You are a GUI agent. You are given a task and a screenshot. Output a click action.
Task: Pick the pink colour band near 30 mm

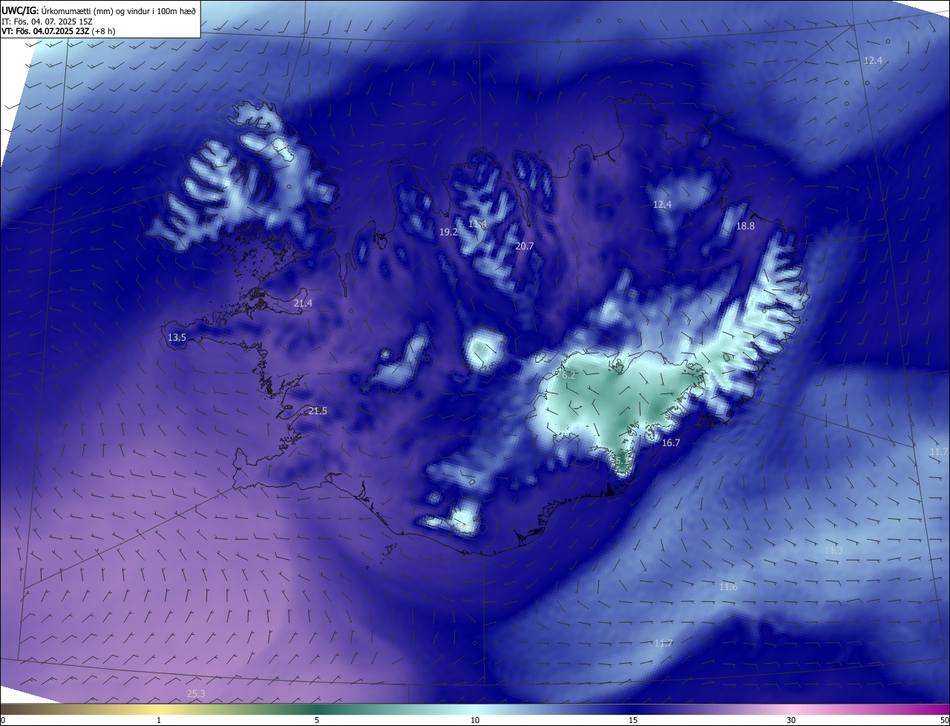tap(791, 709)
